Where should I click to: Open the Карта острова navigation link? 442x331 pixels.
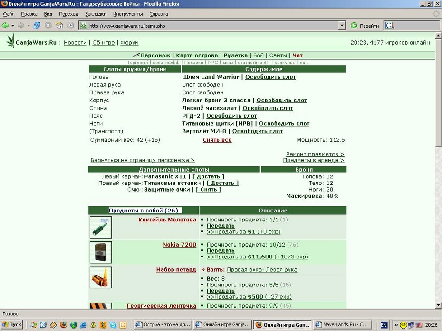[197, 55]
